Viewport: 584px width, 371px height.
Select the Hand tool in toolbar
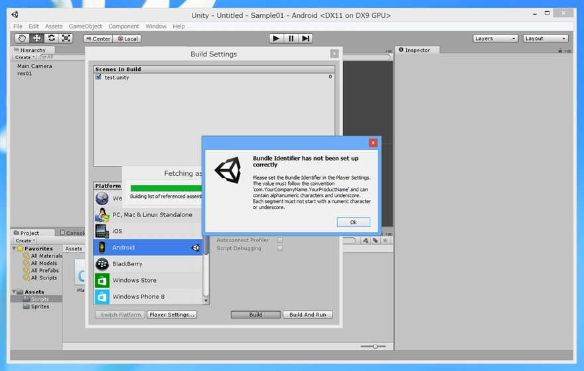[x=22, y=38]
